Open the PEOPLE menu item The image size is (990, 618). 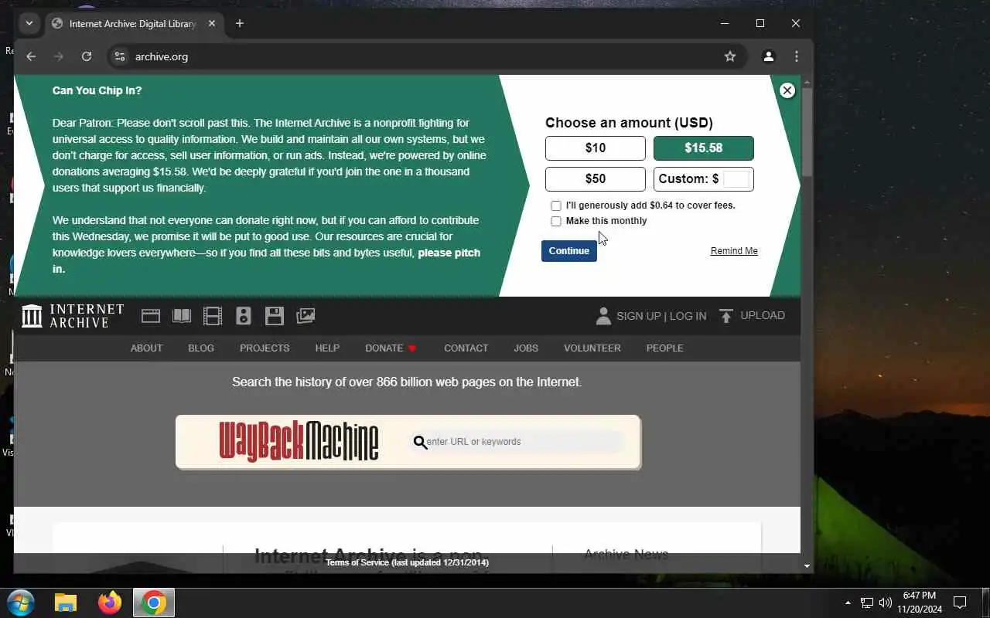(664, 348)
